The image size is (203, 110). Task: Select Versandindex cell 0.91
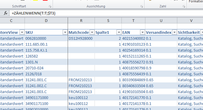click(x=161, y=62)
